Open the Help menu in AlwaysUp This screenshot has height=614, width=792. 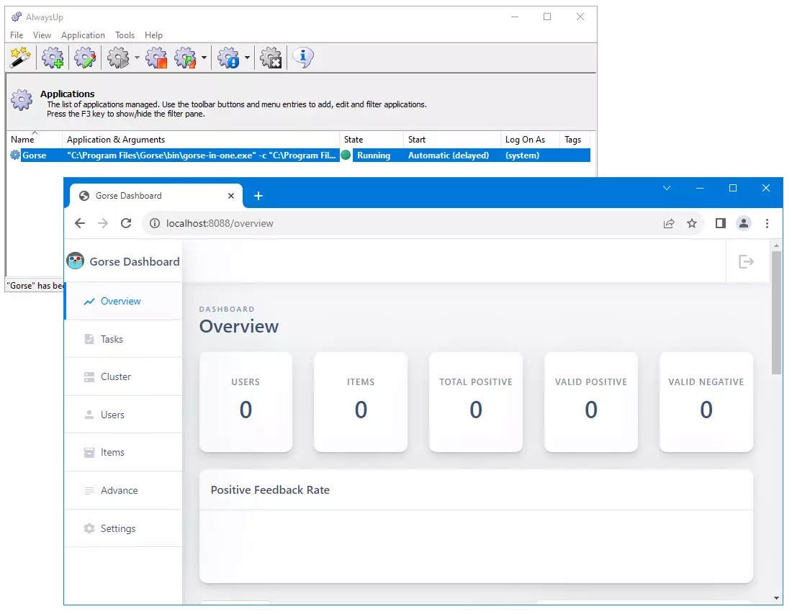(153, 35)
